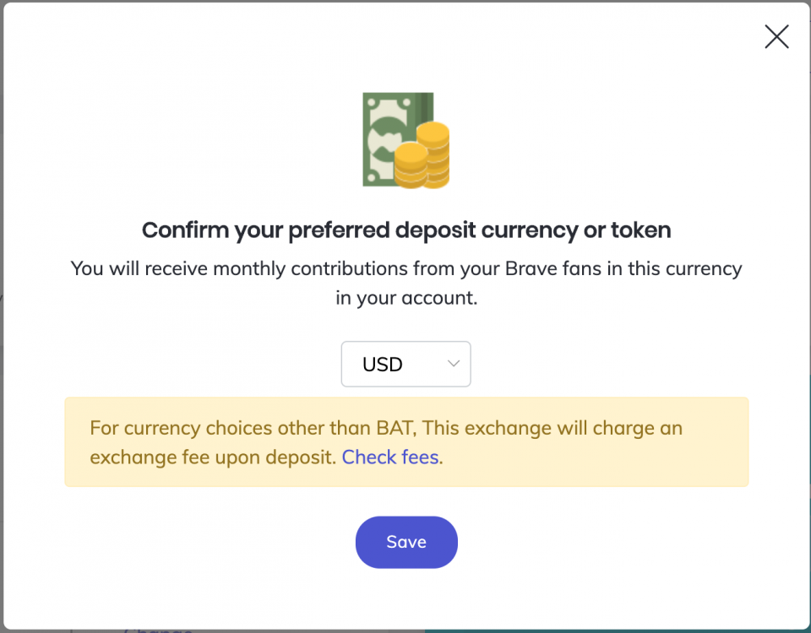Viewport: 811px width, 633px height.
Task: Click the monthly contributions description text
Action: (x=406, y=284)
